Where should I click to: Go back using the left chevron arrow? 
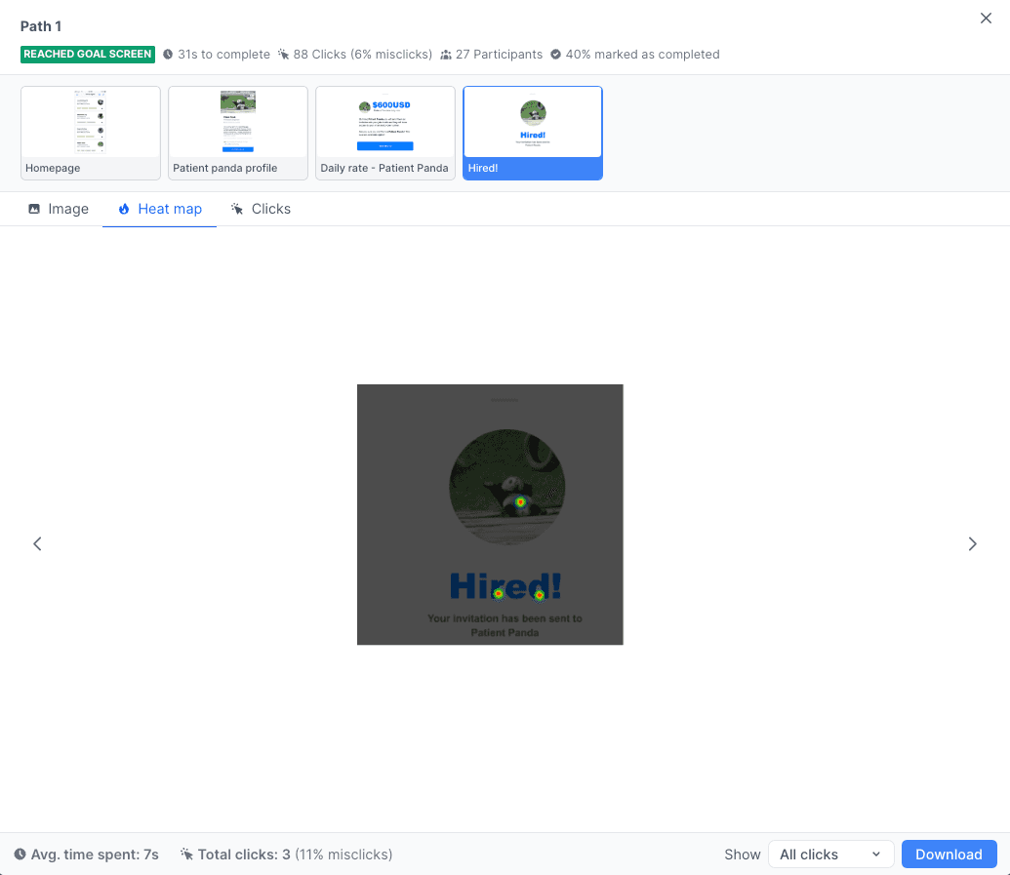tap(37, 543)
